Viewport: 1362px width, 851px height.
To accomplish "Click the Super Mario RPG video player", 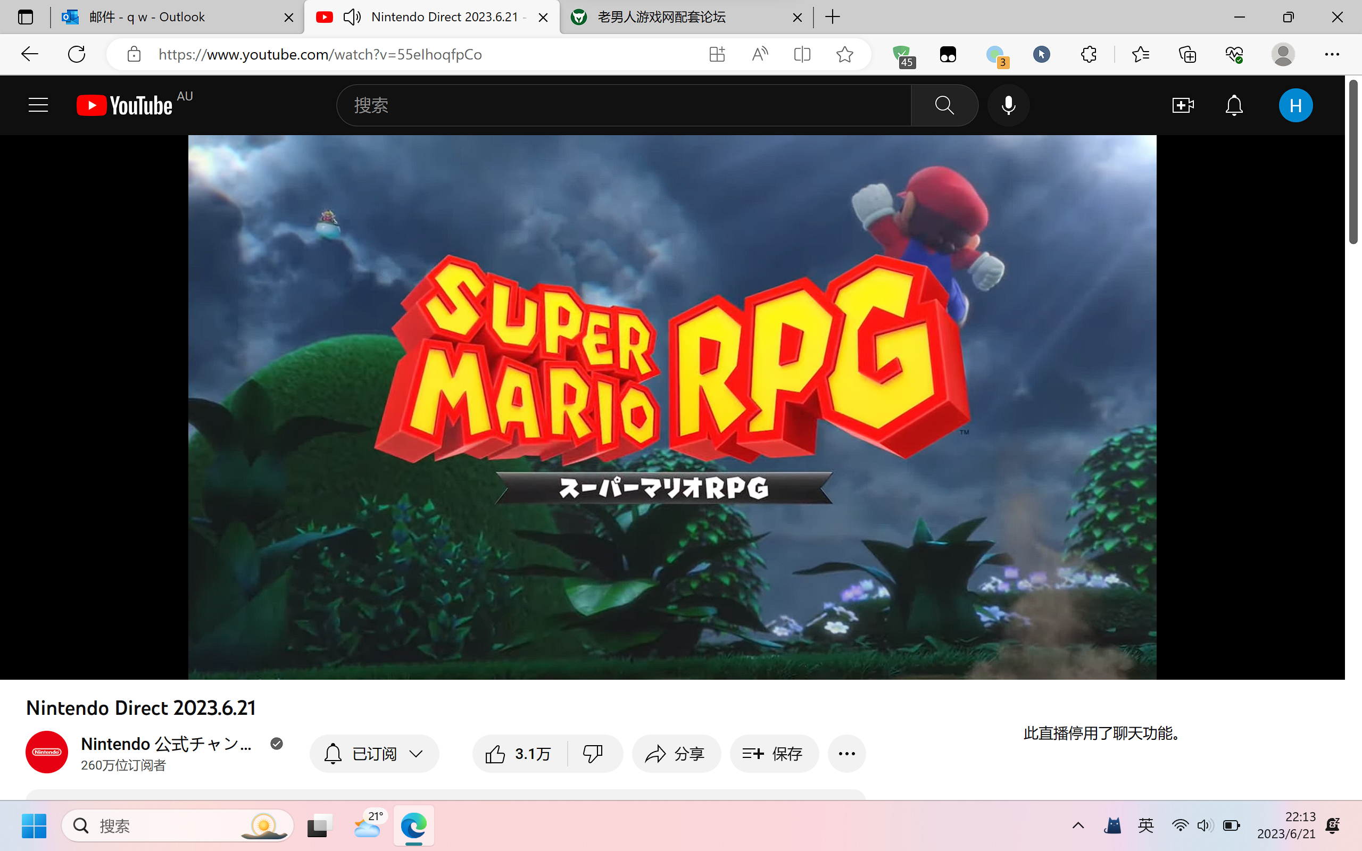I will click(672, 407).
